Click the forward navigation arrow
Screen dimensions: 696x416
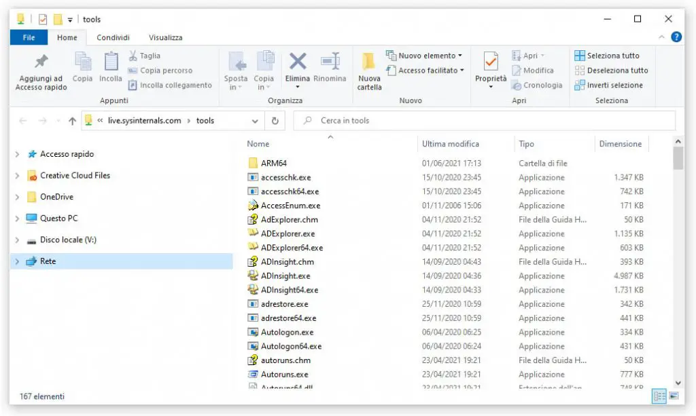(x=42, y=121)
